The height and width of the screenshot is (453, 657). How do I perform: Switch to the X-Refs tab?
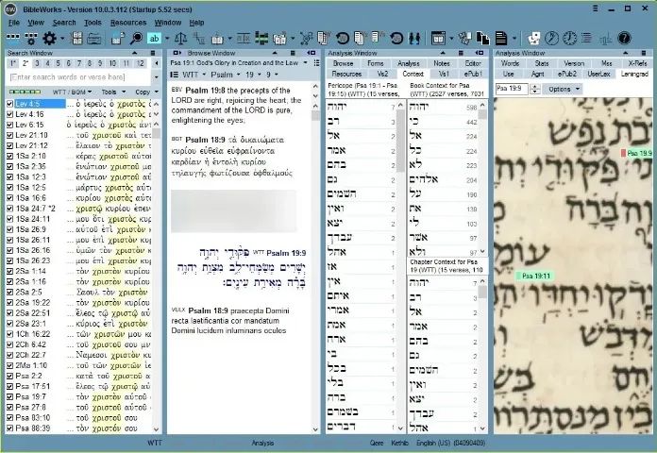637,63
